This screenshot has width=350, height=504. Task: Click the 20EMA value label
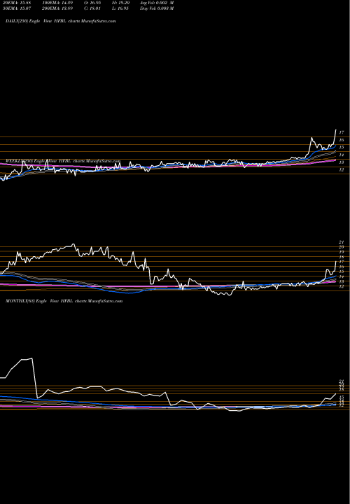17,3
